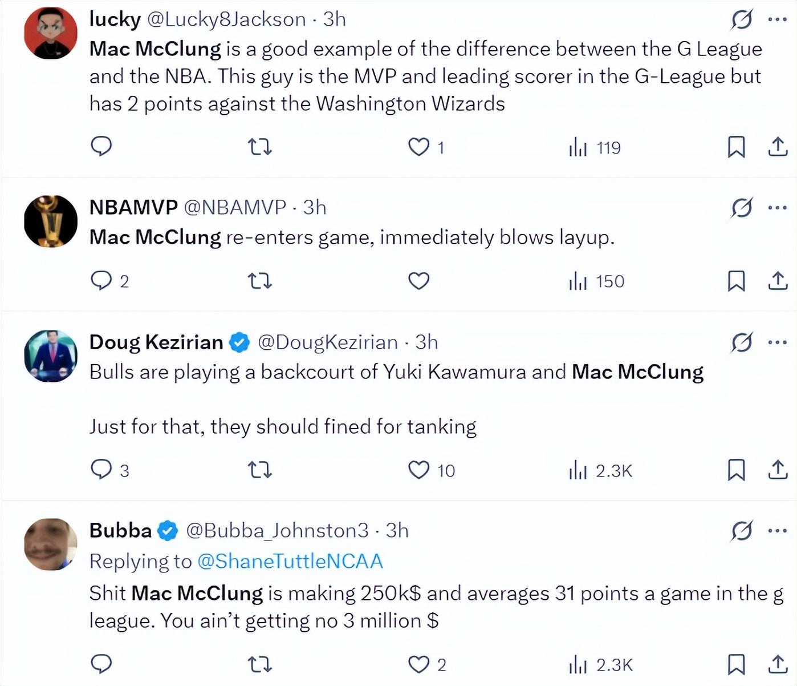Open replies on Doug Kezirian's tweet
Screen dimensions: 797x686
click(x=103, y=470)
